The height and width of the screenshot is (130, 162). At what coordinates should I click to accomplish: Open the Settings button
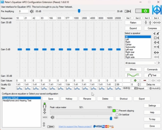(x=152, y=106)
